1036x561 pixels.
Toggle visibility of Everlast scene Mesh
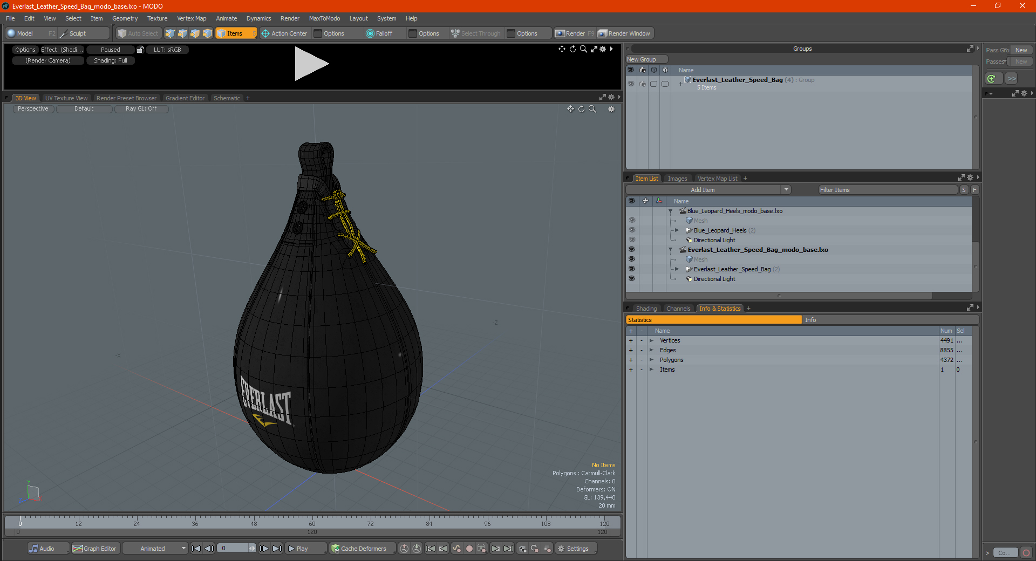click(x=631, y=259)
